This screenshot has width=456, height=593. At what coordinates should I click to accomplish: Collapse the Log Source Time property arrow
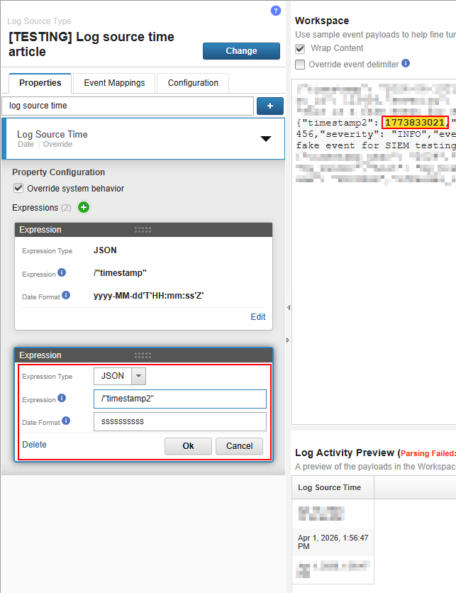pyautogui.click(x=266, y=139)
